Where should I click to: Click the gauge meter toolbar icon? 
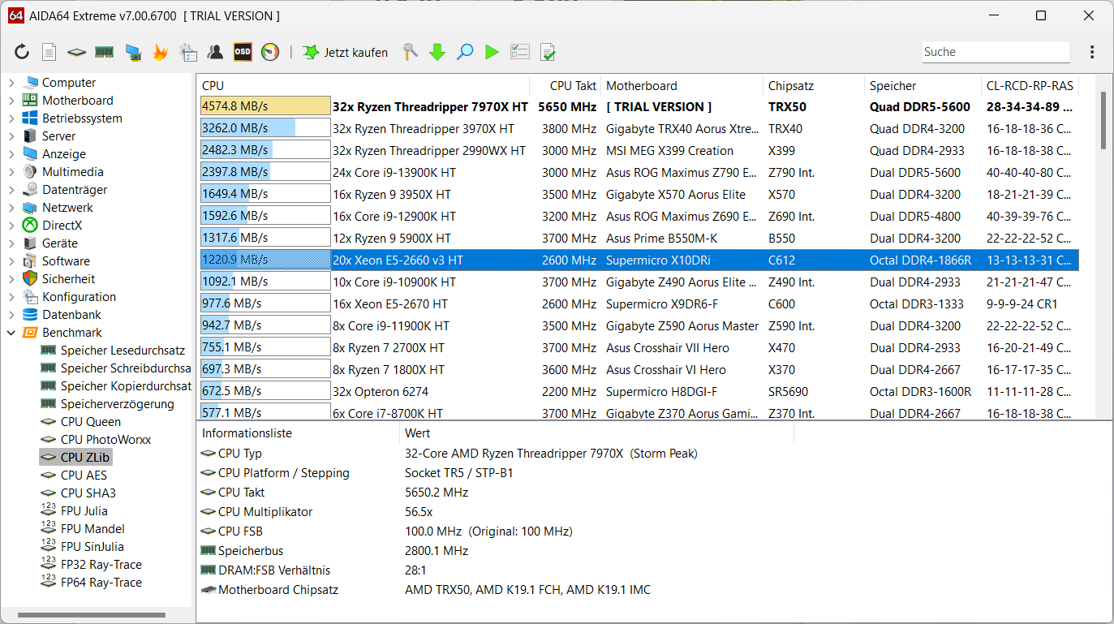pos(270,52)
